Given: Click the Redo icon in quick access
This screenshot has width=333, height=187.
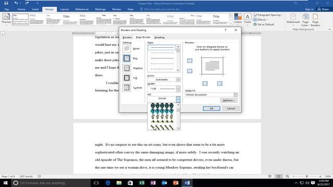Looking at the screenshot, I should [x=27, y=3].
